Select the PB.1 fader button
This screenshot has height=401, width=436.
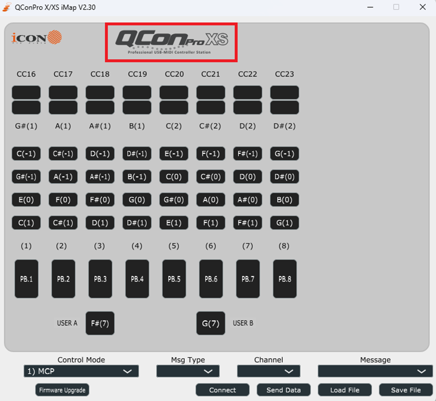point(26,279)
